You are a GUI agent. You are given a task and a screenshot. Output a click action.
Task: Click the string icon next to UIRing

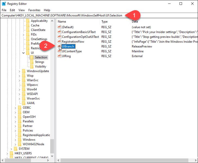click(x=59, y=56)
